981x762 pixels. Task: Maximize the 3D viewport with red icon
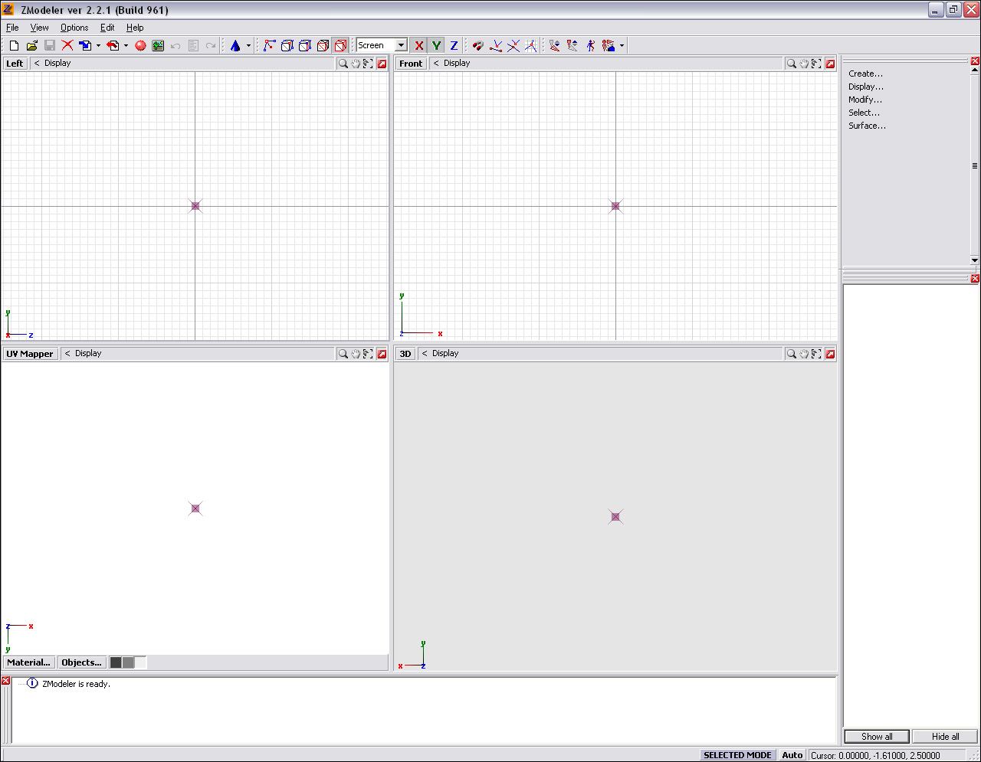click(830, 354)
